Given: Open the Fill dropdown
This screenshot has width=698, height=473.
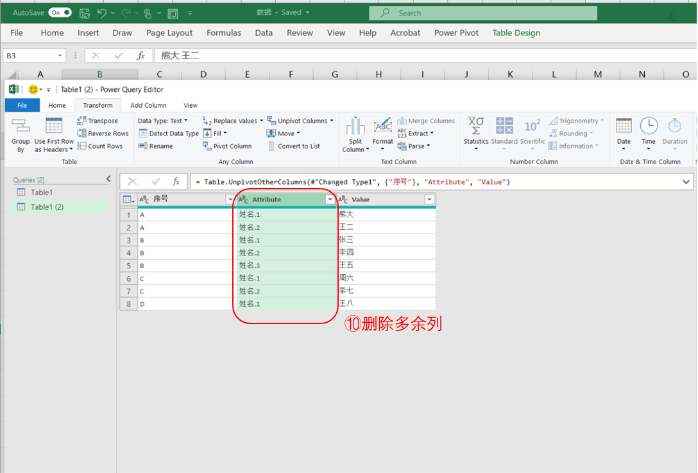Looking at the screenshot, I should 215,133.
